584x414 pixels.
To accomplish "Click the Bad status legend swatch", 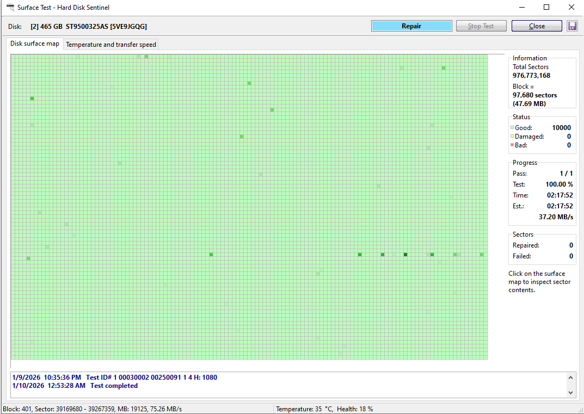I will coord(512,145).
